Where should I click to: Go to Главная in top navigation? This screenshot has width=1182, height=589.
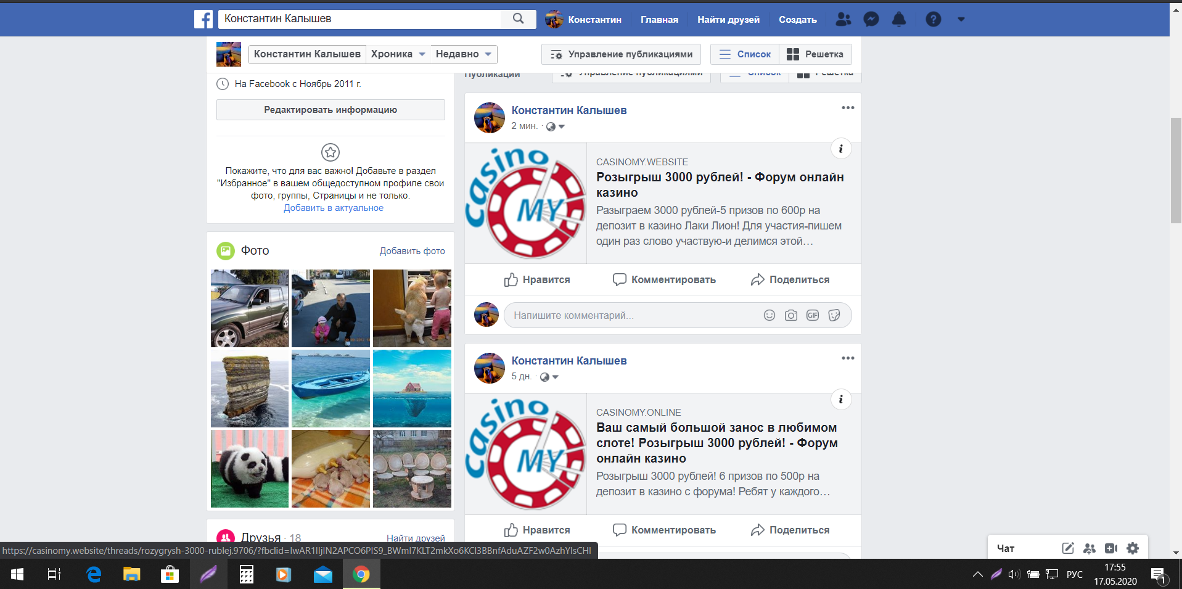(x=659, y=20)
